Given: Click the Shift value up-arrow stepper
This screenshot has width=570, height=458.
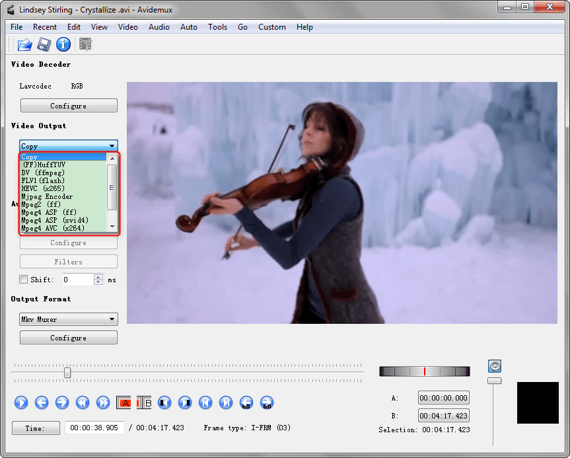Looking at the screenshot, I should click(98, 277).
